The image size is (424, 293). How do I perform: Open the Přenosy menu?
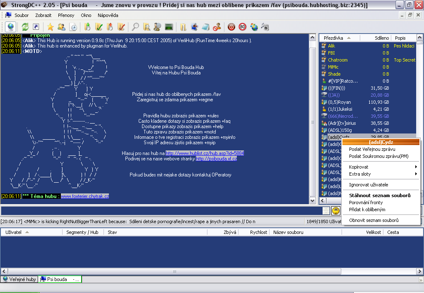[66, 15]
